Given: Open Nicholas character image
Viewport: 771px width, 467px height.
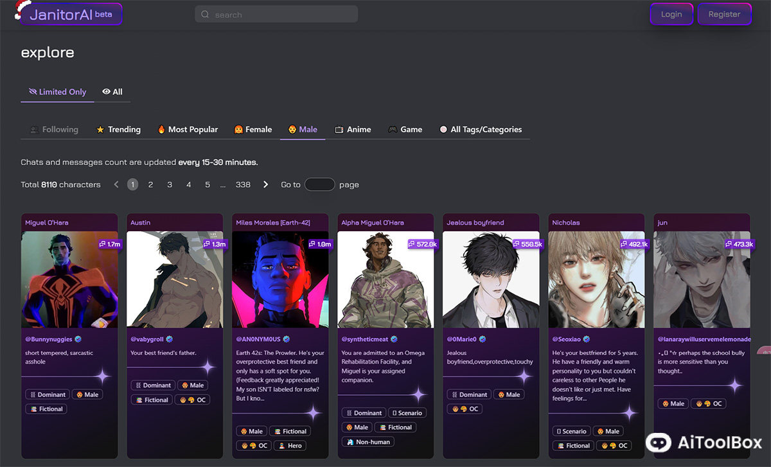Looking at the screenshot, I should 596,279.
